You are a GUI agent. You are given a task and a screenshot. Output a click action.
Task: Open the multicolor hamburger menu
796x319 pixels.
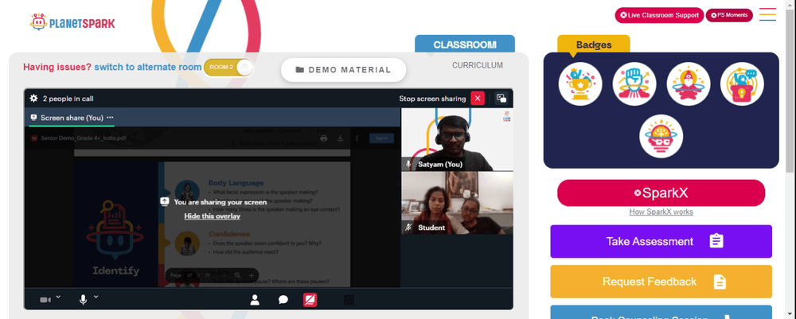pyautogui.click(x=767, y=14)
